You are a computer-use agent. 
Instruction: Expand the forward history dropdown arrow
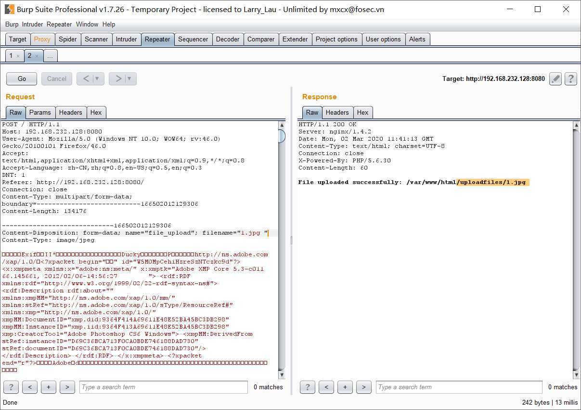[x=130, y=79]
